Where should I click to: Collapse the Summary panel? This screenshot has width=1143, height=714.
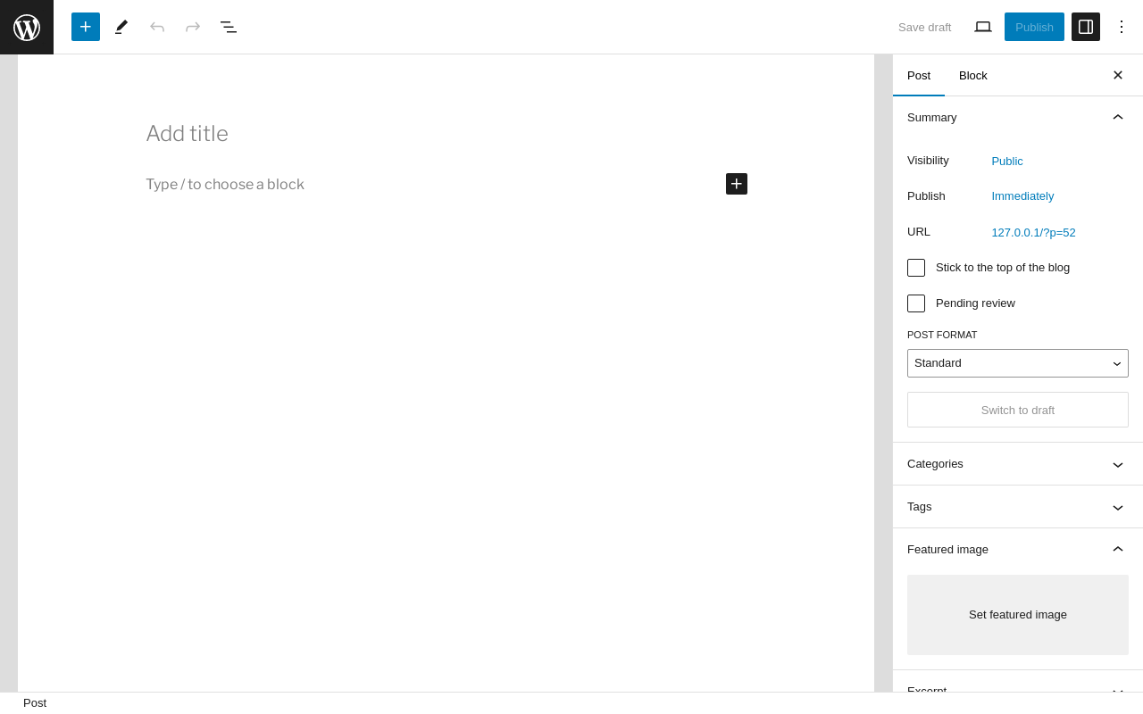pos(1018,118)
